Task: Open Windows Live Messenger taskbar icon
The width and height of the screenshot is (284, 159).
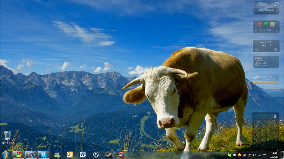Action: click(57, 155)
